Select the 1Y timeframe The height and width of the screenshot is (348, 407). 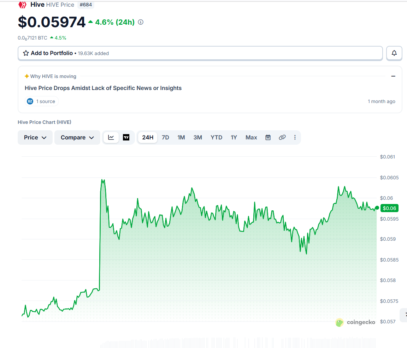tap(234, 137)
